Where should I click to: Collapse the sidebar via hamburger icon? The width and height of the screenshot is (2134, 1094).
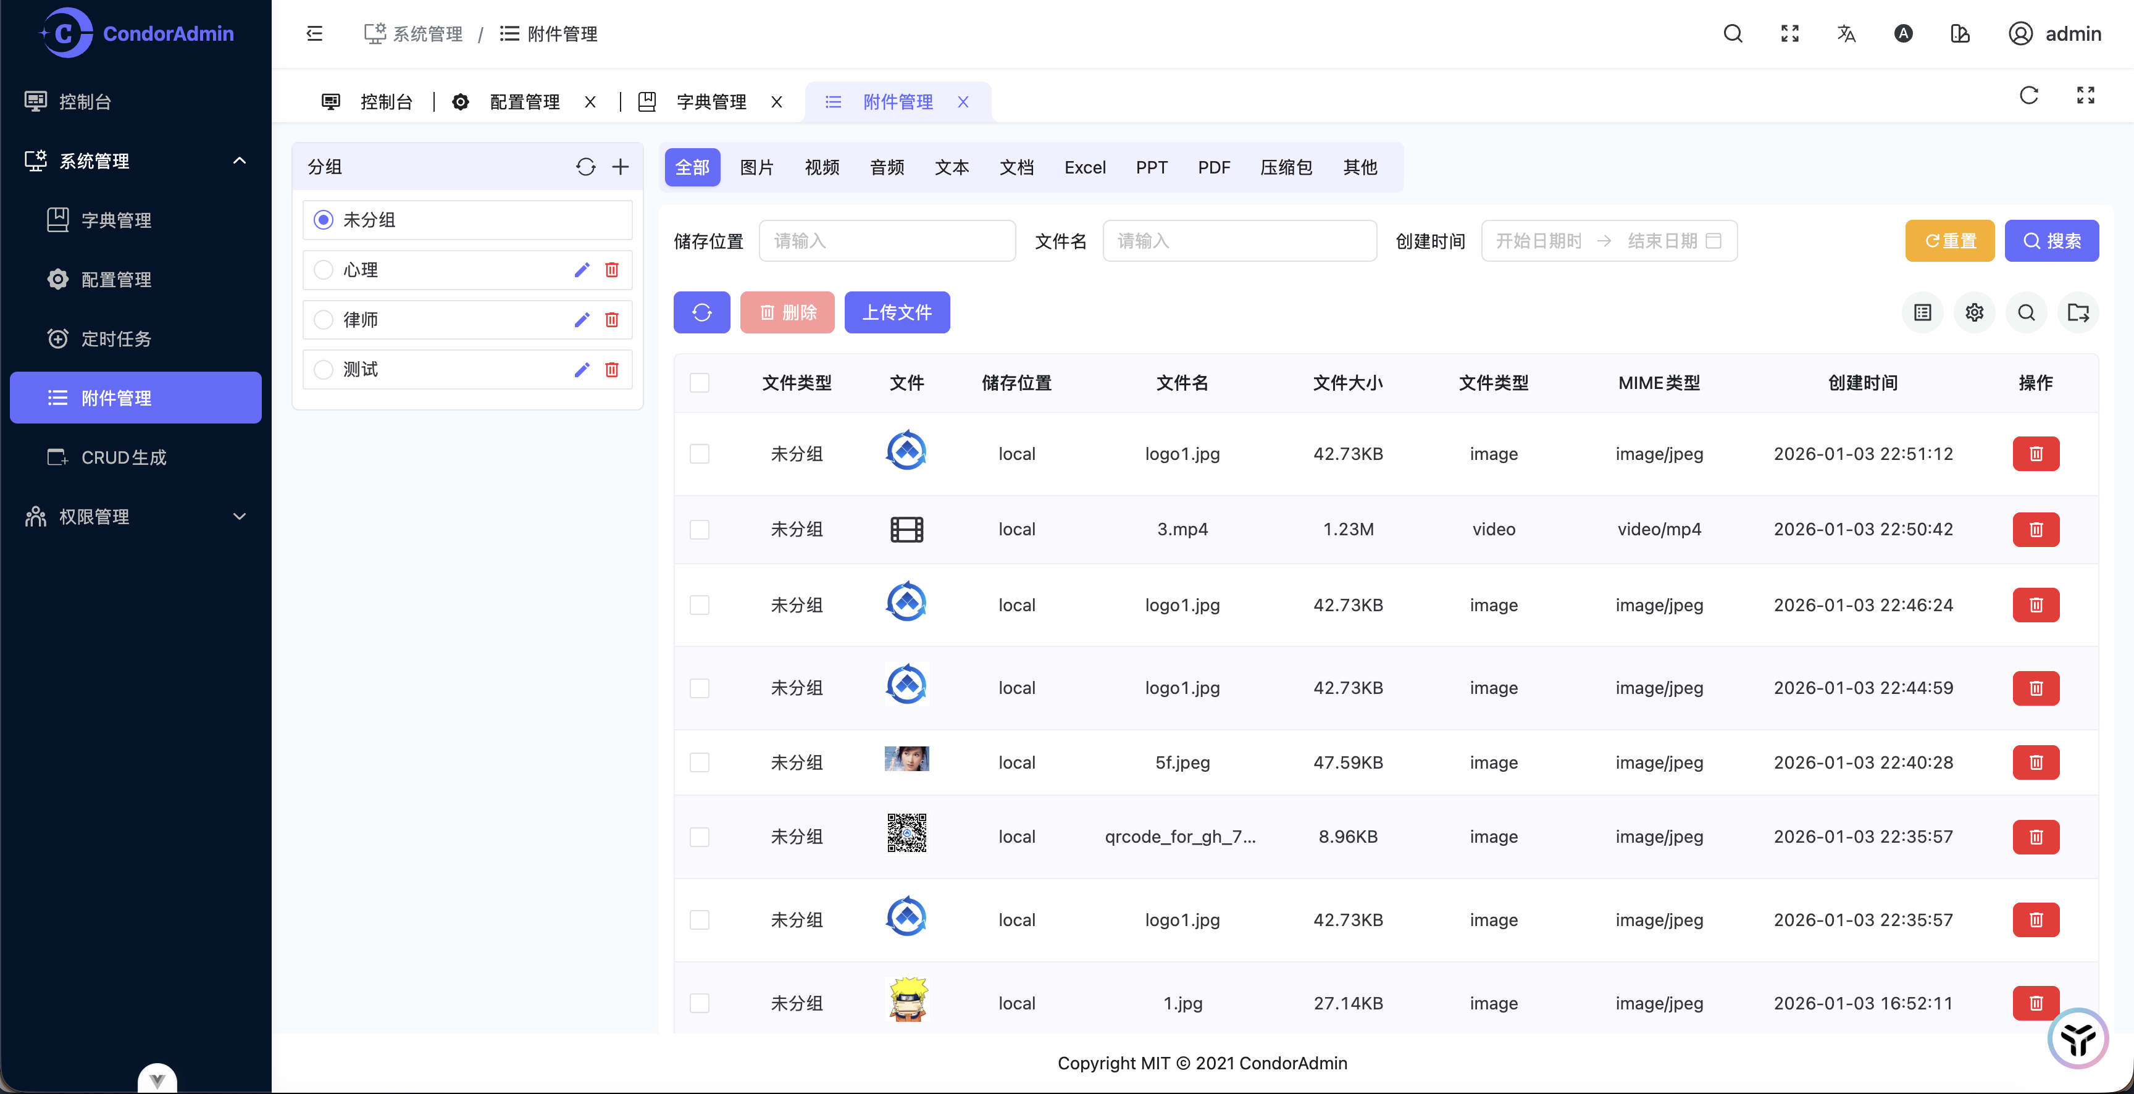[x=315, y=34]
